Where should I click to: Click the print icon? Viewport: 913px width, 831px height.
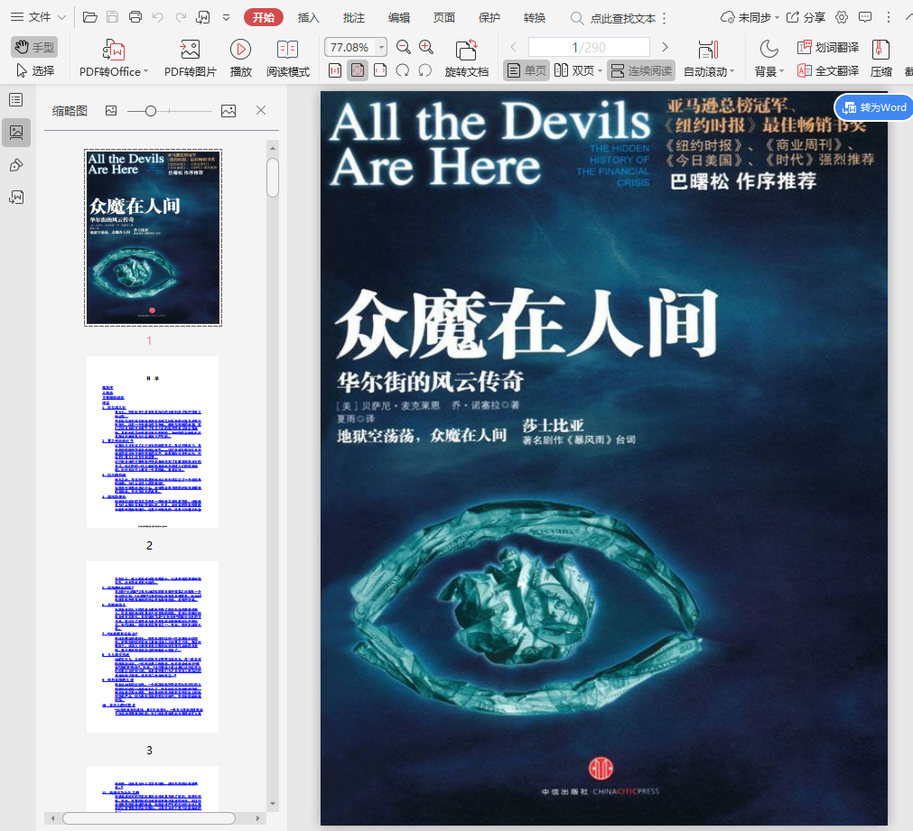(x=135, y=17)
